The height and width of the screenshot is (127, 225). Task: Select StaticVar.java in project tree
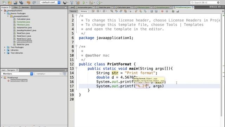click(23, 44)
